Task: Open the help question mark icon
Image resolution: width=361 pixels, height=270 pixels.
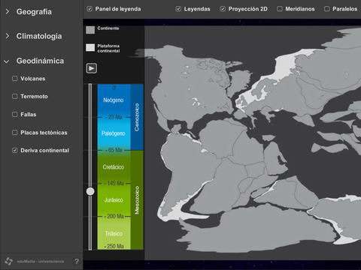Action: coord(77,262)
